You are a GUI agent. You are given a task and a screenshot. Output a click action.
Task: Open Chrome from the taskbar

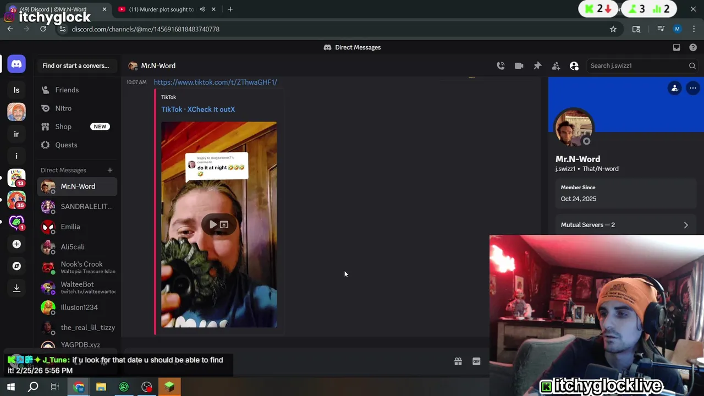coord(79,387)
